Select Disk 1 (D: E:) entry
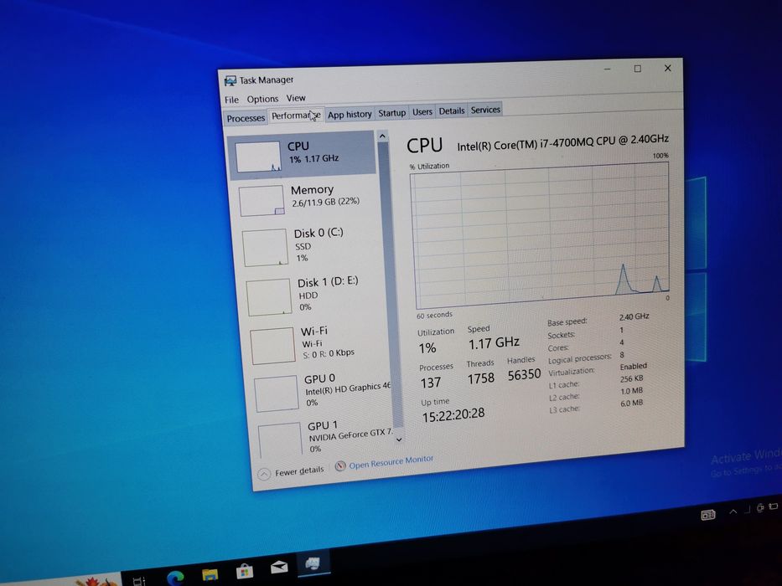The image size is (782, 586). [x=313, y=295]
